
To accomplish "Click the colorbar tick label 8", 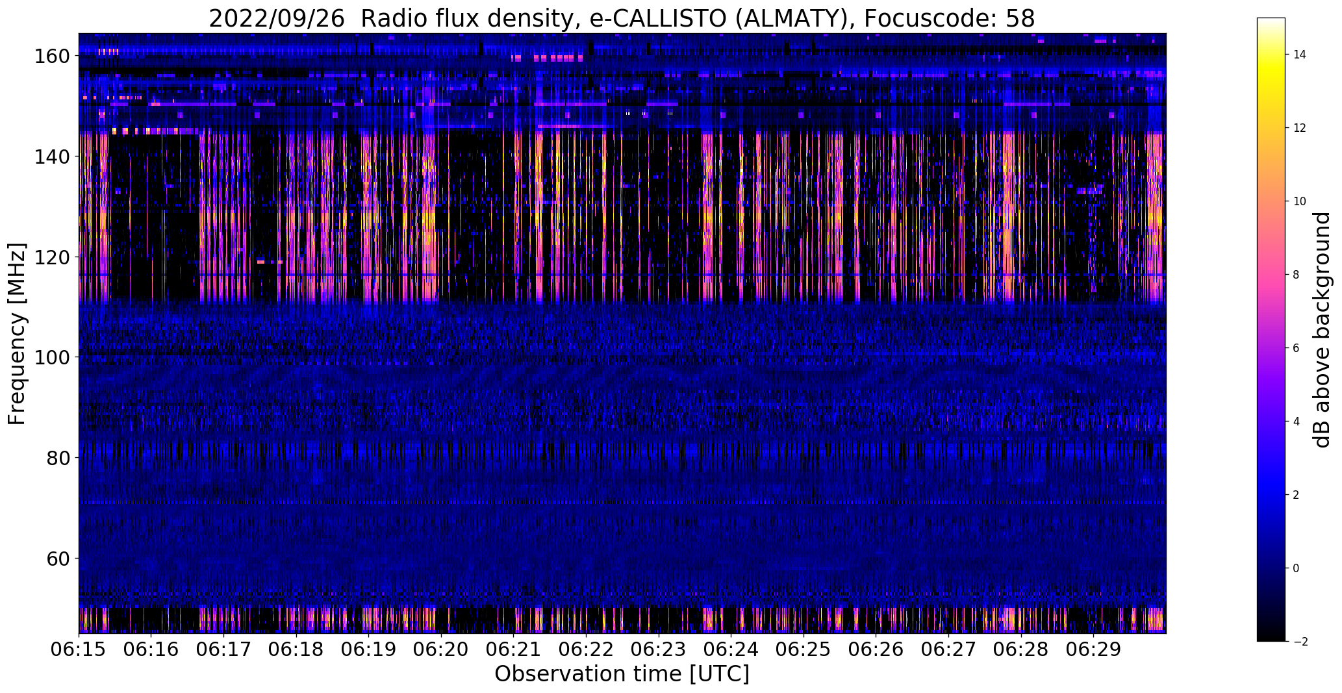I will tap(1297, 275).
